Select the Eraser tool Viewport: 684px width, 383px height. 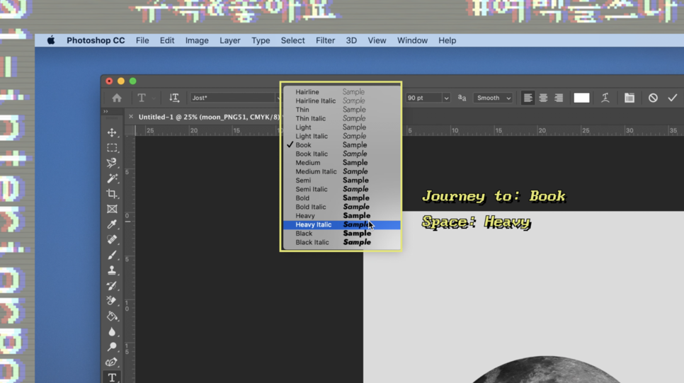[112, 301]
